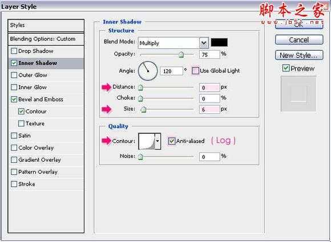
Task: Click the Opacity slider handle
Action: [x=181, y=55]
